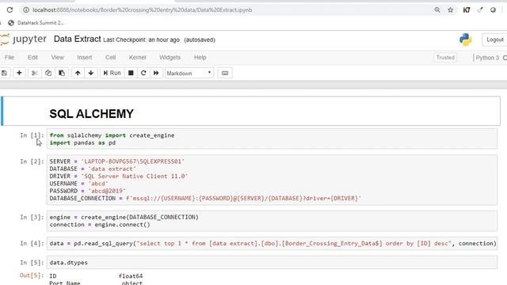507x285 pixels.
Task: Select cell via In [1] prompt
Action: (x=32, y=135)
